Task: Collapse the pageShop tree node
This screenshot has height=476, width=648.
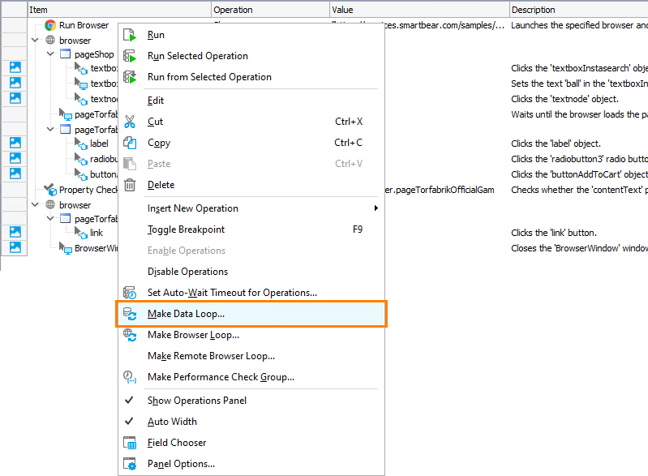Action: coord(50,54)
